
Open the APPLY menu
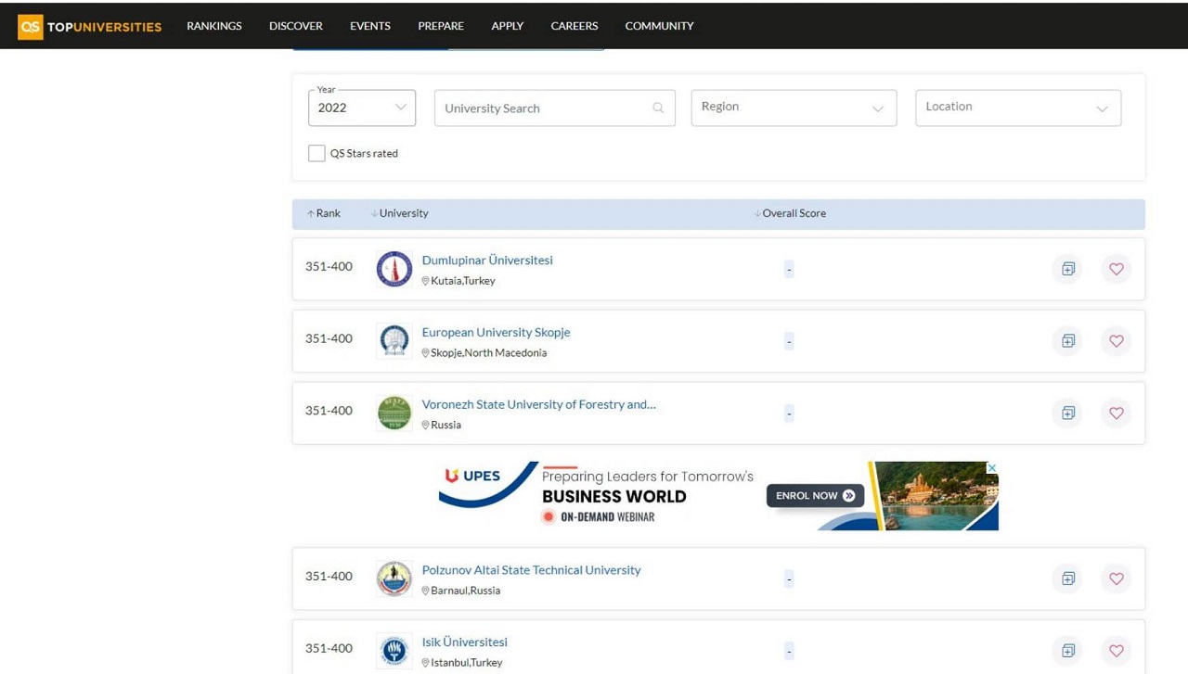click(508, 26)
